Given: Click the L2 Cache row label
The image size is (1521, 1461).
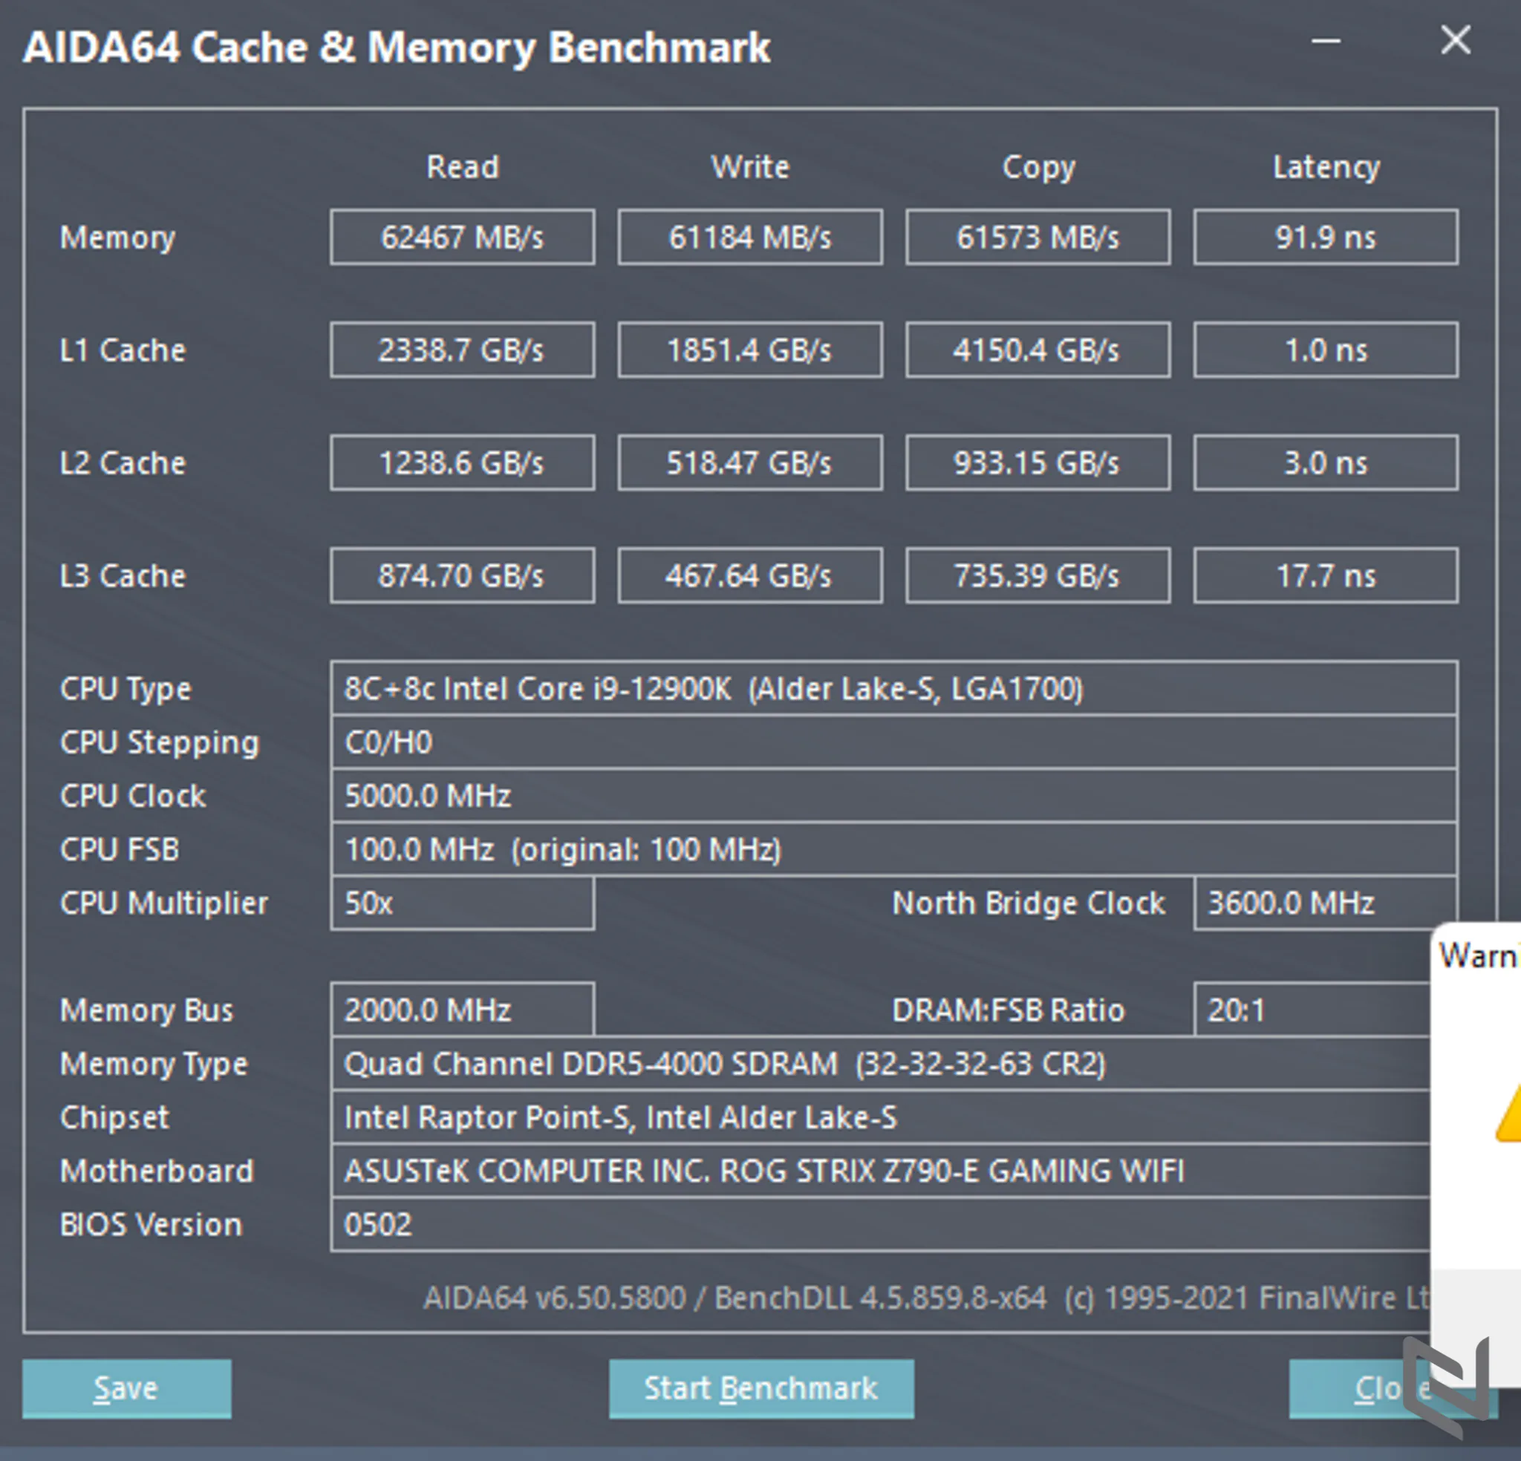Looking at the screenshot, I should (x=123, y=463).
